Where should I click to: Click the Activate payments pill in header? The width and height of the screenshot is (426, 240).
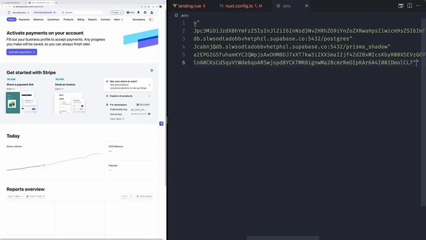(45, 13)
